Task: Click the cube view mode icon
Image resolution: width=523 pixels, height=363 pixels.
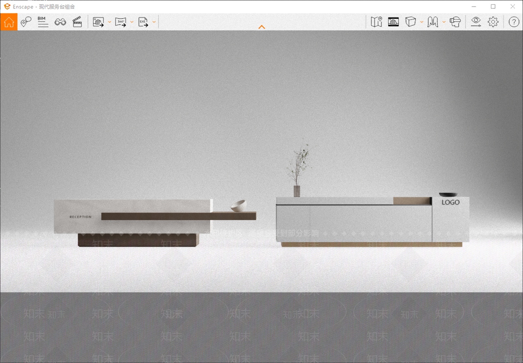Action: click(x=411, y=22)
